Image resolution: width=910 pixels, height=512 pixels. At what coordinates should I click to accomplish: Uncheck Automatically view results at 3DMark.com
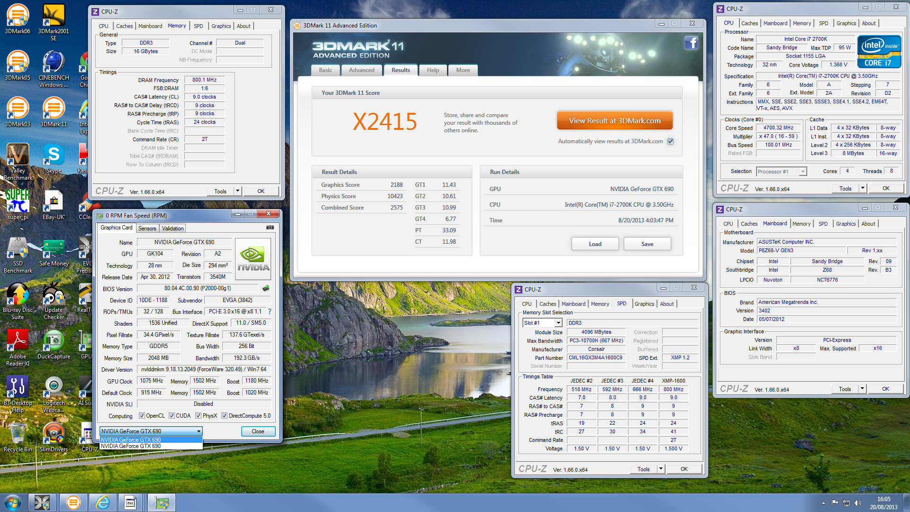pos(670,141)
